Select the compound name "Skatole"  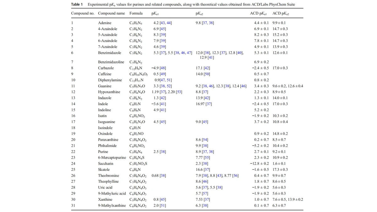[x=104, y=170]
